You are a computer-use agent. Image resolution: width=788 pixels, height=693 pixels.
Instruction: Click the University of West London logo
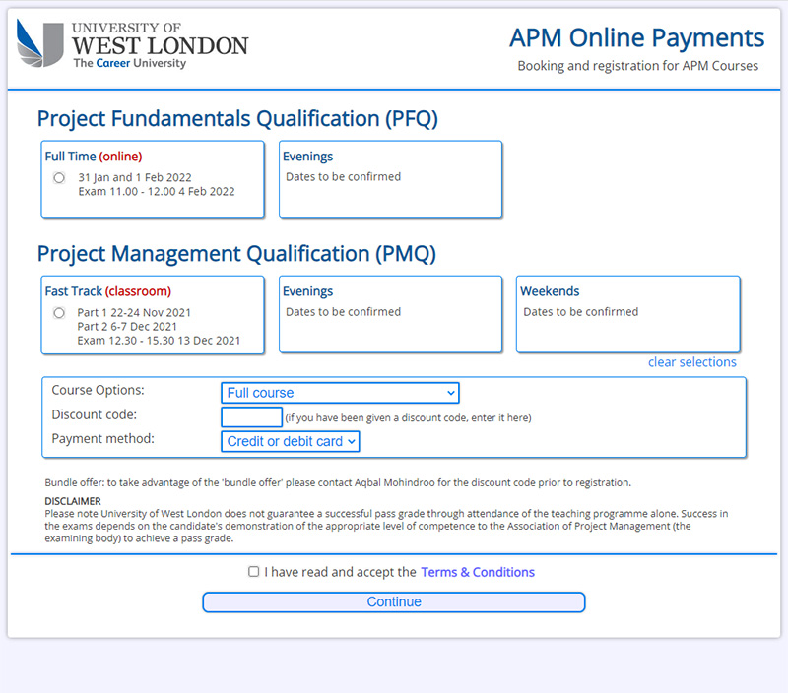[x=133, y=43]
